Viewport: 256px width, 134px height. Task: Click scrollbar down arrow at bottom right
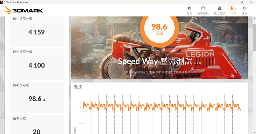tap(254, 132)
